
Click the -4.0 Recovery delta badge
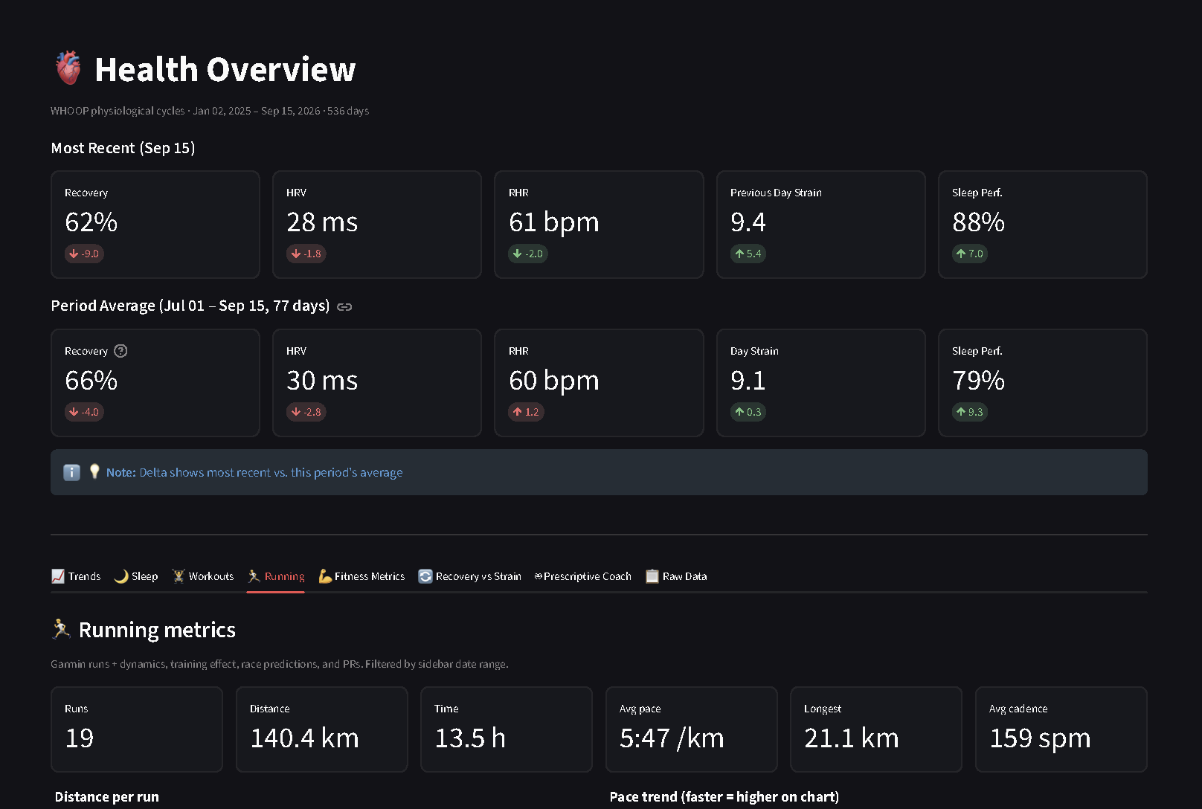click(84, 412)
